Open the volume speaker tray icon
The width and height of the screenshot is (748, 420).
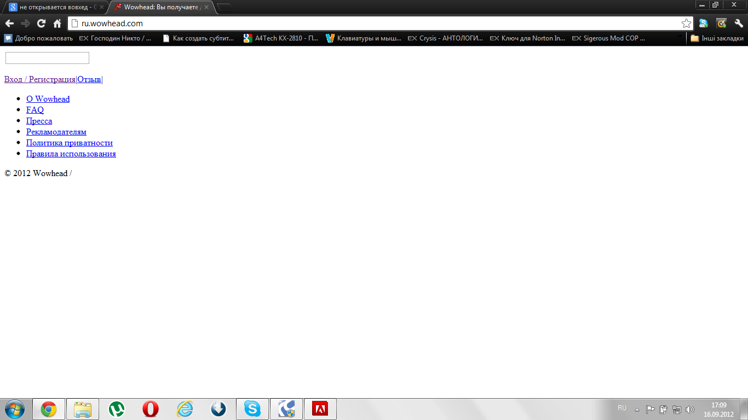tap(690, 409)
